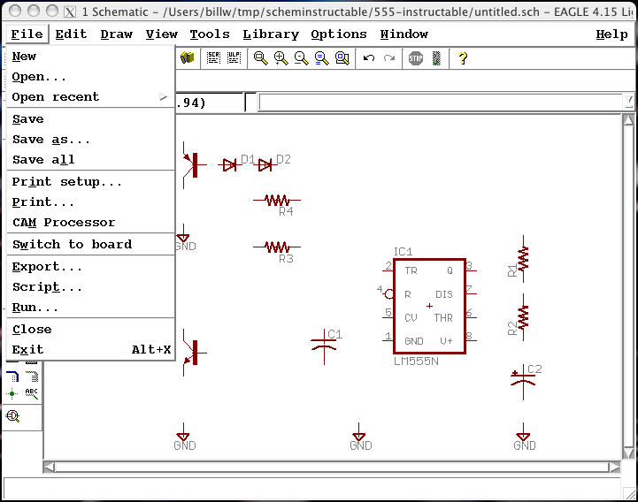Open CAM Processor from the File menu
The width and height of the screenshot is (638, 502).
pyautogui.click(x=91, y=223)
